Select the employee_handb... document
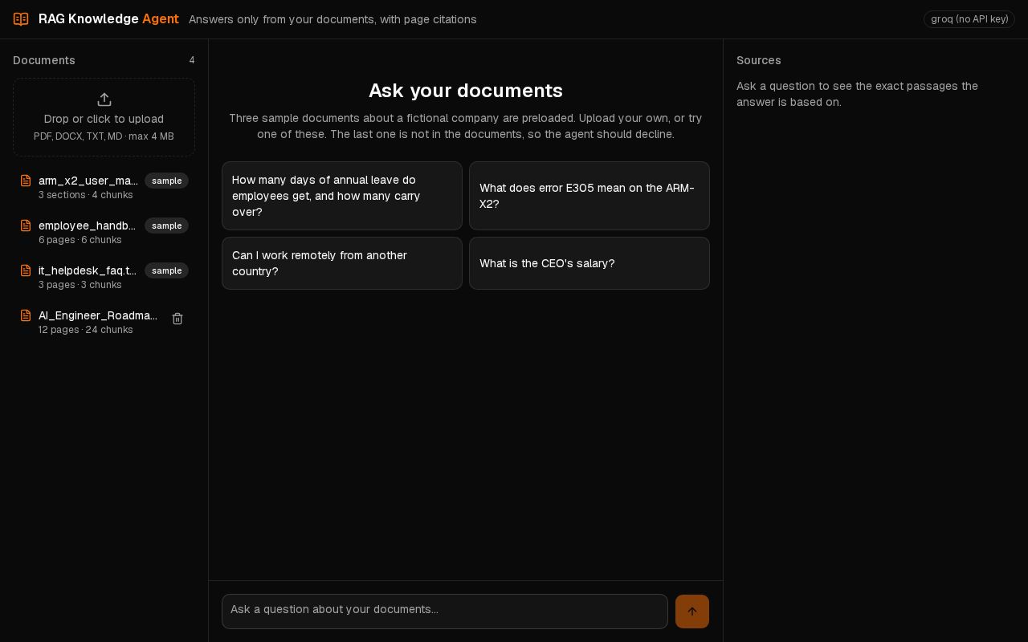 (104, 232)
